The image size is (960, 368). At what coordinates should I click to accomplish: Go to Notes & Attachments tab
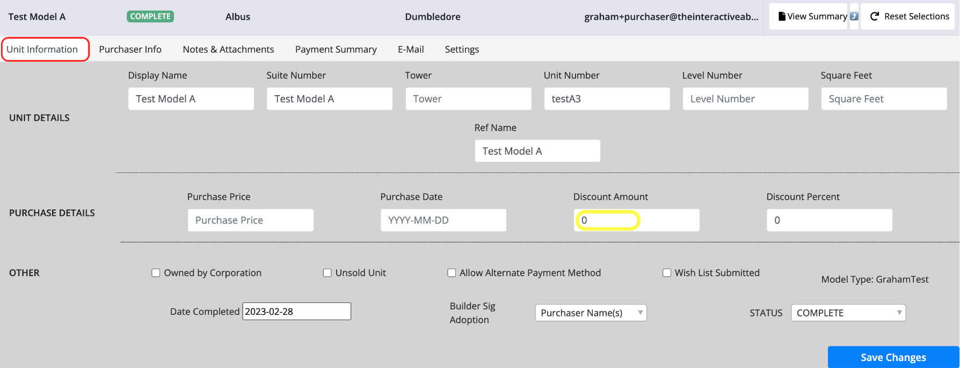228,49
